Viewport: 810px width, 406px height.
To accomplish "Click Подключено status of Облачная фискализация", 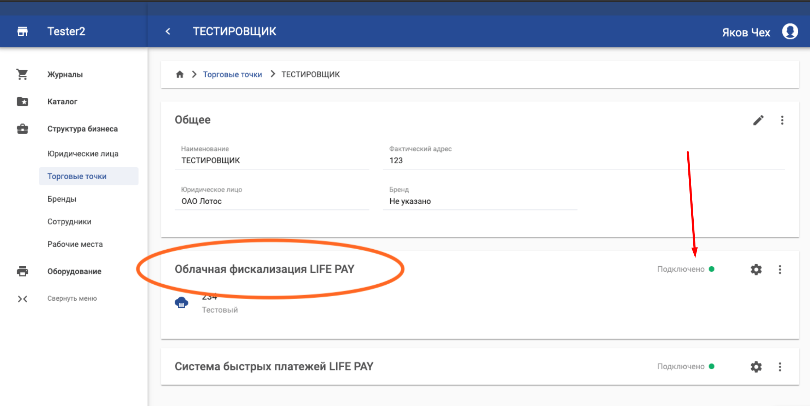I will 686,269.
